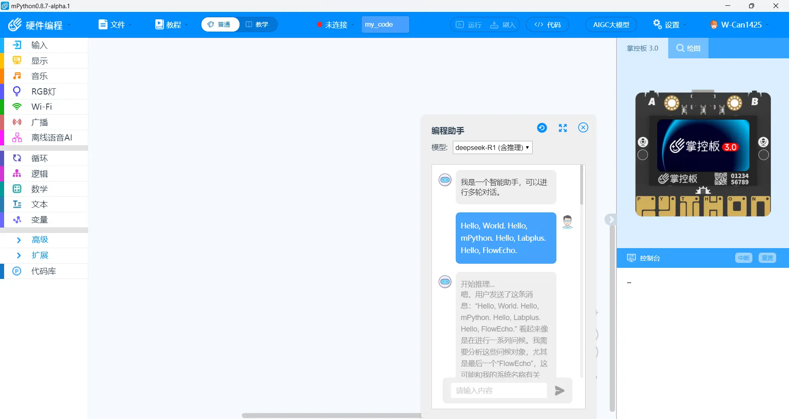
Task: Click the 未连接 connection status
Action: coord(335,25)
